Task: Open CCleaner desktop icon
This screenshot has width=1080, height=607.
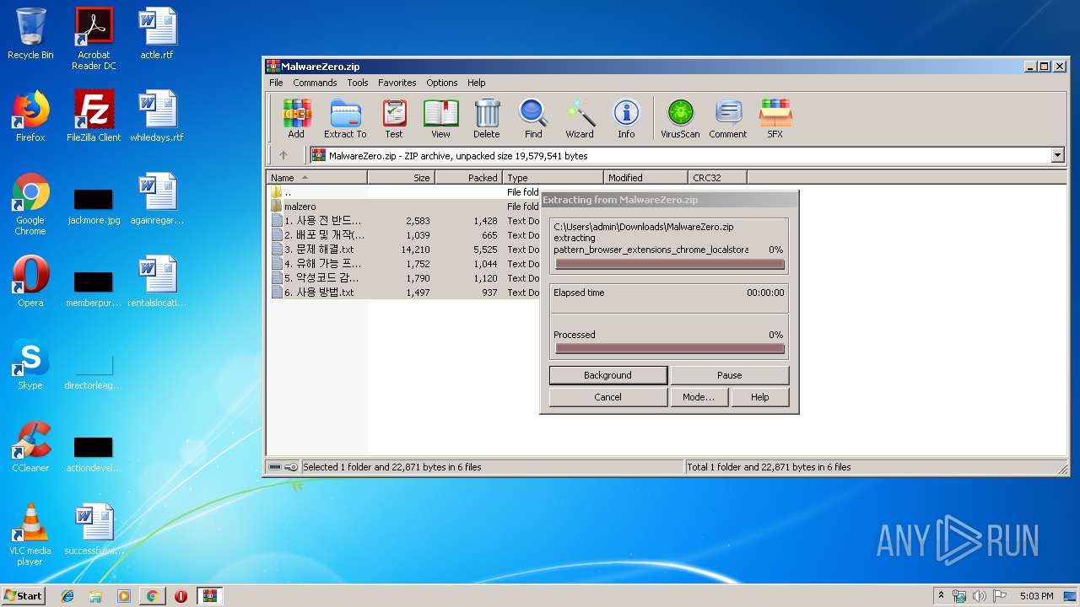Action: [30, 447]
